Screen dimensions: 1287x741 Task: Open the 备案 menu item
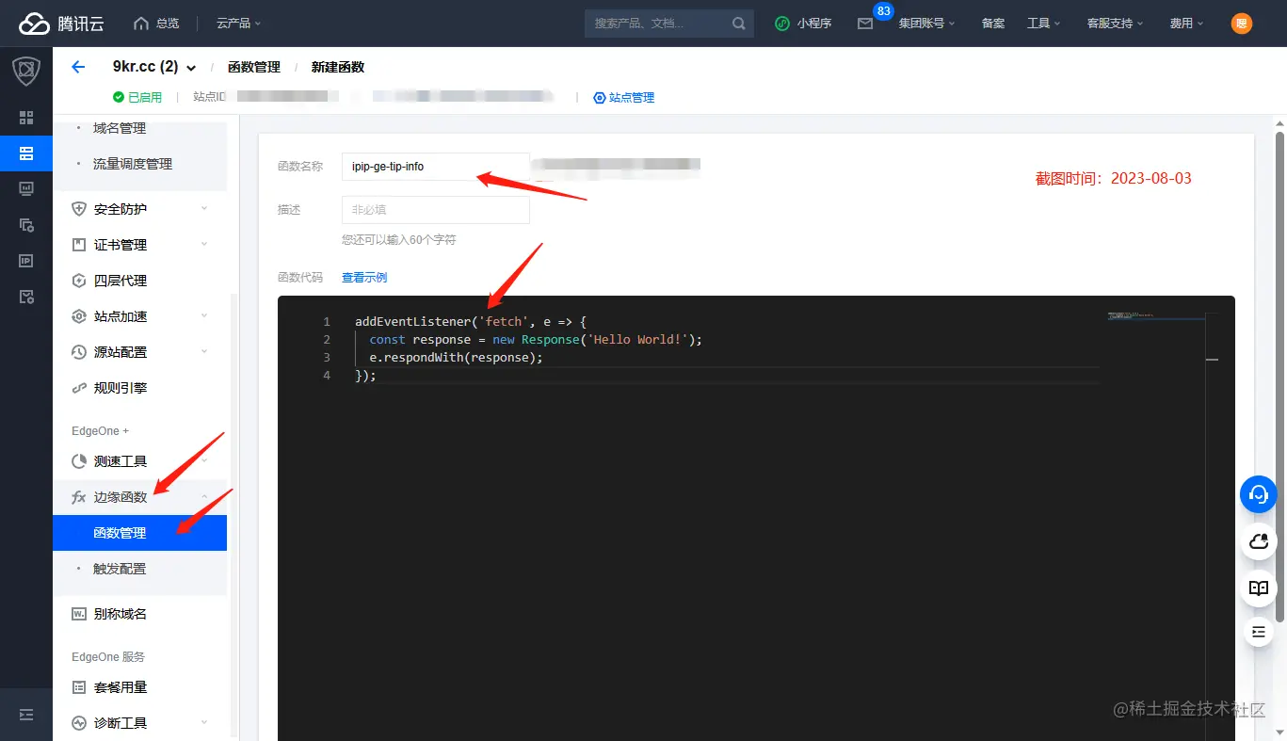tap(993, 24)
